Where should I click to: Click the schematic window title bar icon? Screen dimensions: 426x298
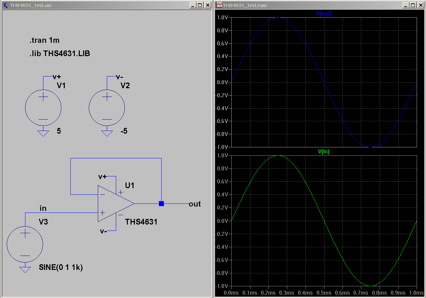click(x=5, y=5)
